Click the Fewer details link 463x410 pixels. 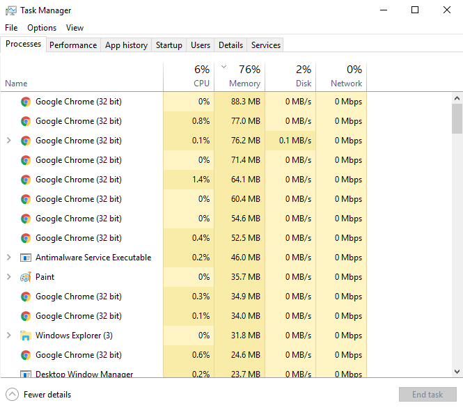coord(47,395)
